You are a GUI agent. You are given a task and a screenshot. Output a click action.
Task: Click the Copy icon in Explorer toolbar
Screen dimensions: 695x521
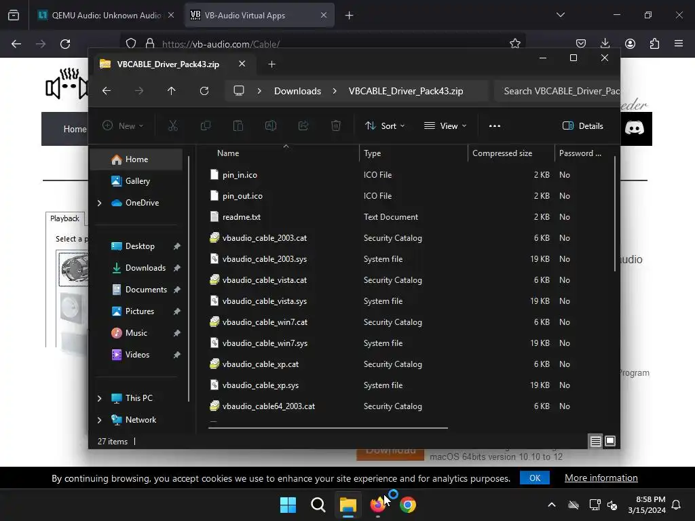point(206,126)
